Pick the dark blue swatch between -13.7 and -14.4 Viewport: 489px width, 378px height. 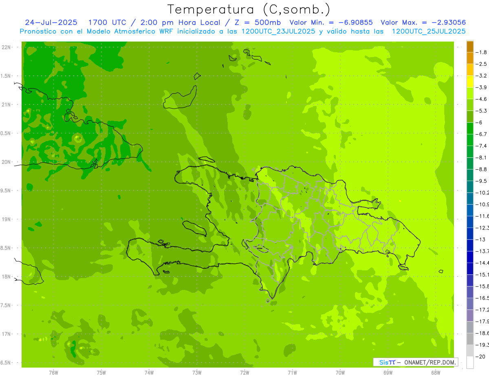[x=470, y=257]
